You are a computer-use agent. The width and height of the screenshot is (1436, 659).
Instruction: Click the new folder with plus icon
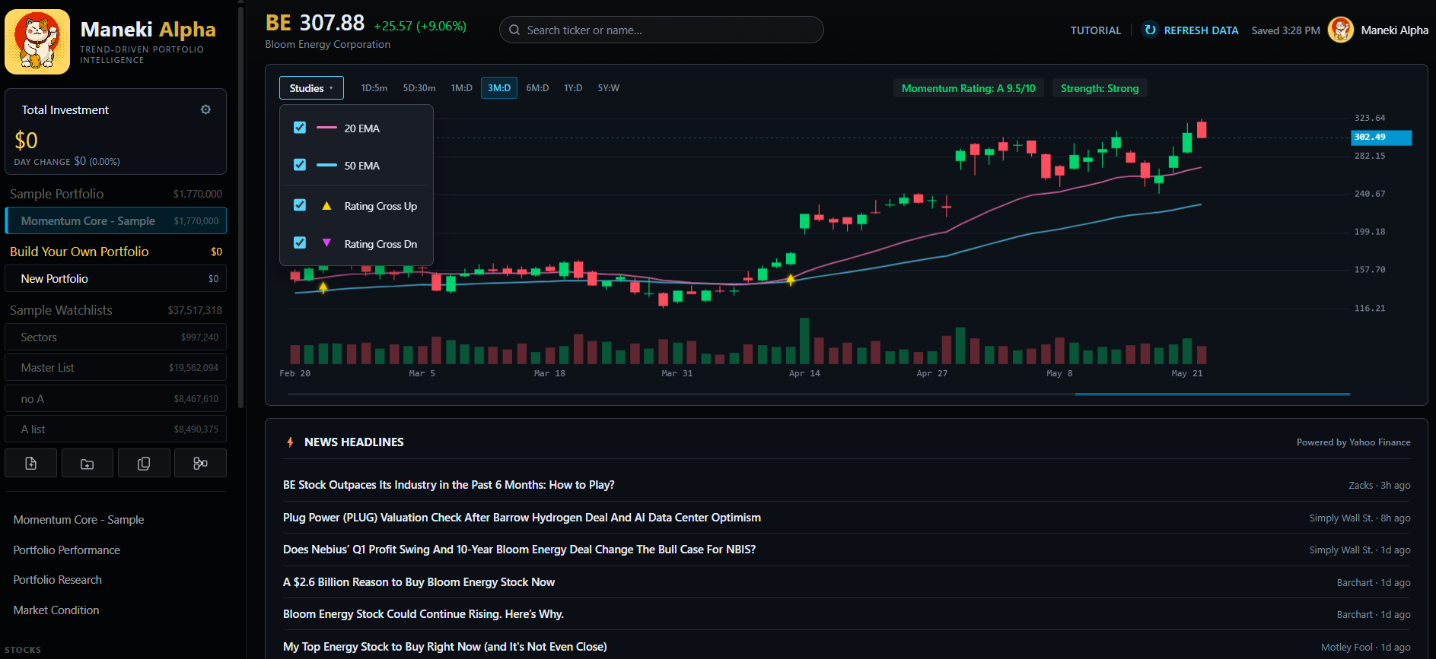click(x=88, y=463)
